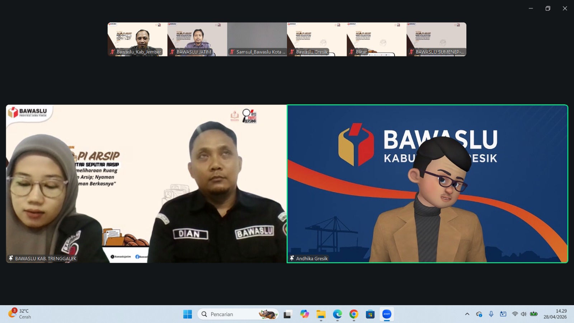574x323 pixels.
Task: Open Microsoft Store from the taskbar
Action: click(x=370, y=314)
